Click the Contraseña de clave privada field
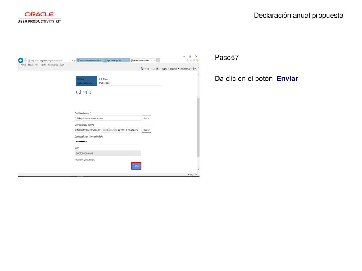Screen dimensions: 362x271 point(108,141)
